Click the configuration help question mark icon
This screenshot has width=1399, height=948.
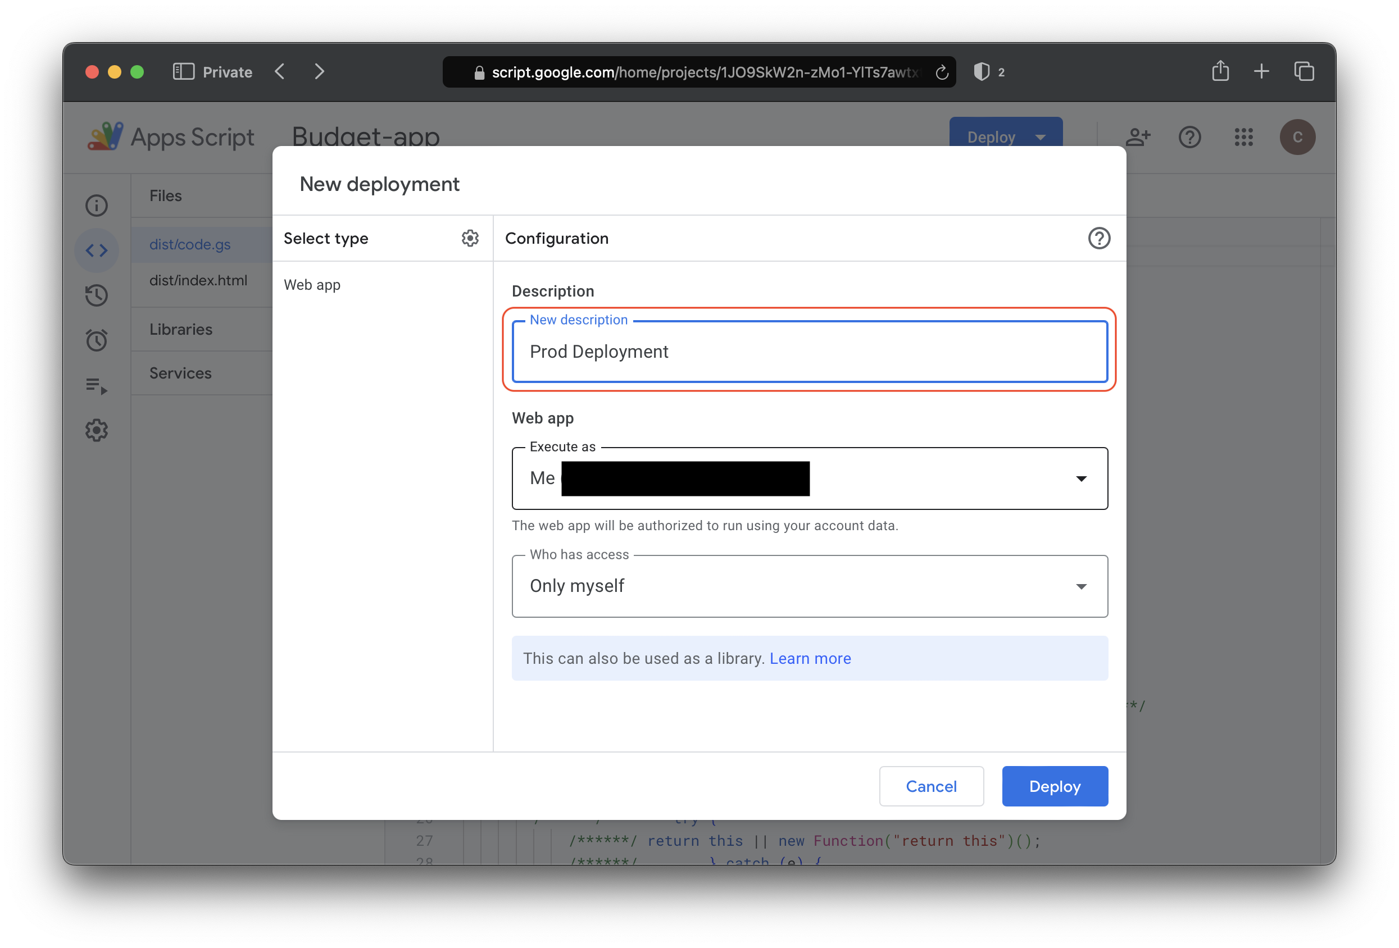pyautogui.click(x=1098, y=238)
